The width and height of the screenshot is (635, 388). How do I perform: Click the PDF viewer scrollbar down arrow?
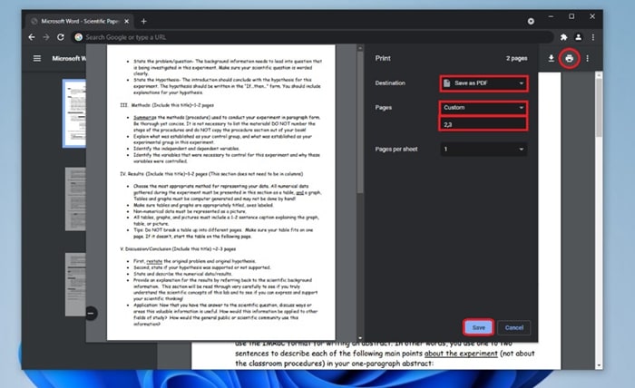[x=599, y=365]
